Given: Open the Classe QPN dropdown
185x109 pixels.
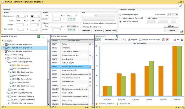Looking at the screenshot, I should point(21,20).
